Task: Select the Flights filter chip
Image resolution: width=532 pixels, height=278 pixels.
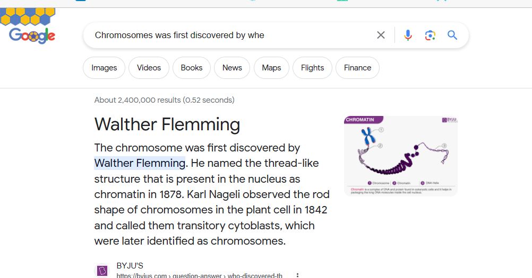Action: (x=312, y=68)
